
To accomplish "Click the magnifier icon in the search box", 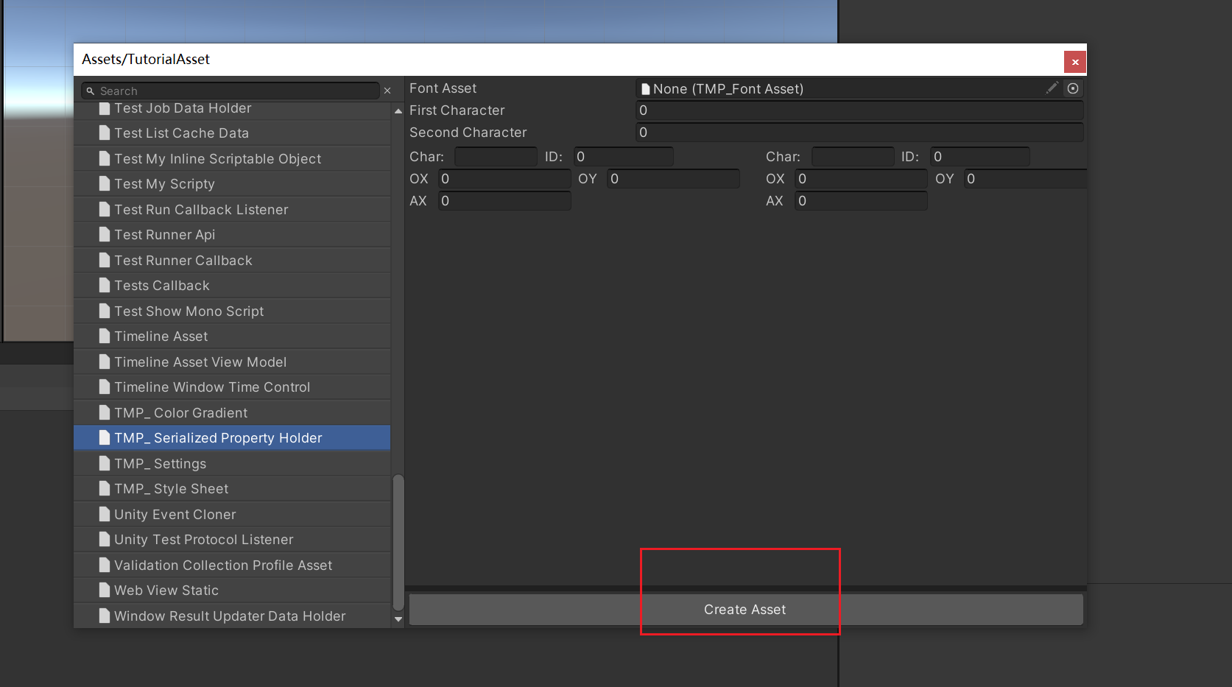I will (x=91, y=91).
